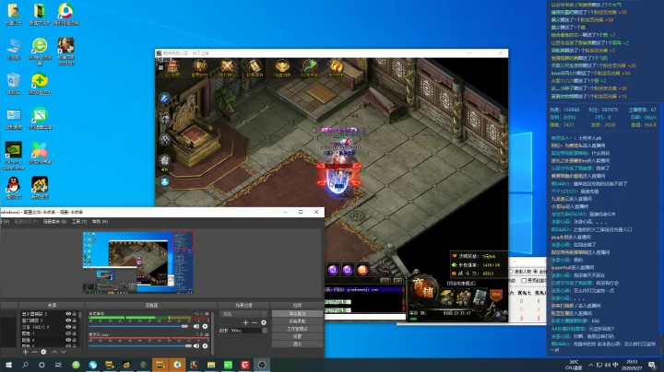Screen dimensions: 664x372
Task: Move the selected OBS source up with the arrow
Action: pyautogui.click(x=54, y=352)
